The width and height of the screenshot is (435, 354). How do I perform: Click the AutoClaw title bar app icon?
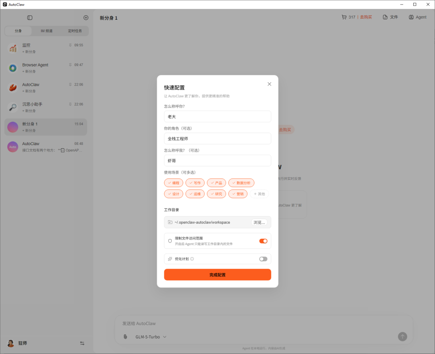5,4
